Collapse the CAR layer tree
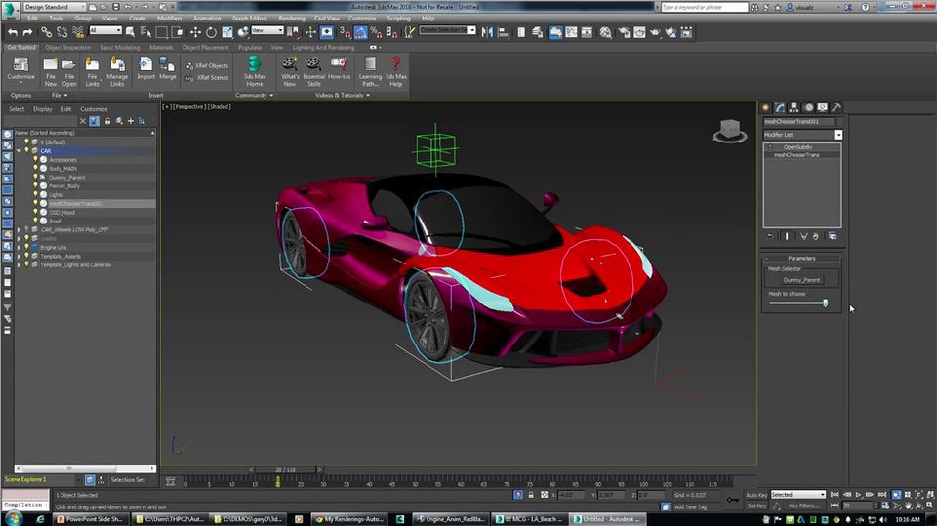 coord(20,151)
